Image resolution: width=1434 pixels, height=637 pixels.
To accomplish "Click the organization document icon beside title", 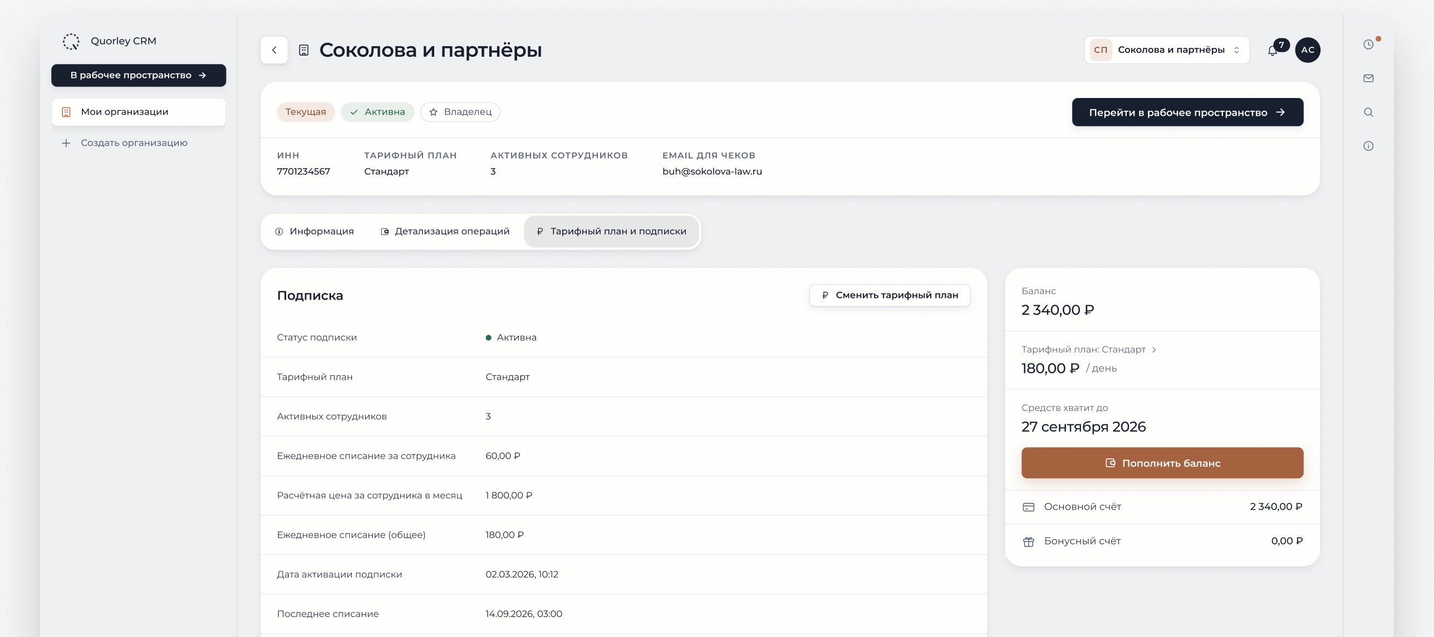I will (x=303, y=50).
